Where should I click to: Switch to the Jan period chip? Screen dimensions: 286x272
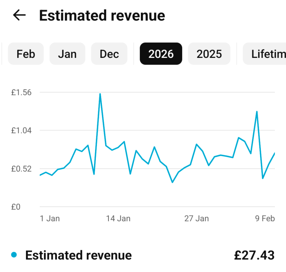click(x=67, y=54)
